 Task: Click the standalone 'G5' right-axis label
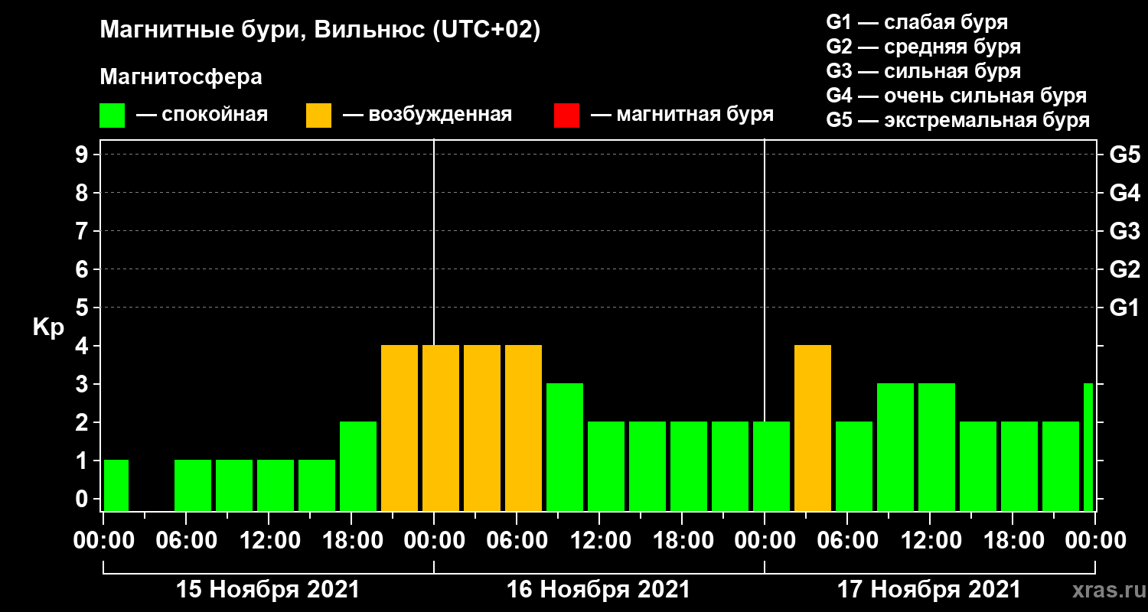[1124, 155]
